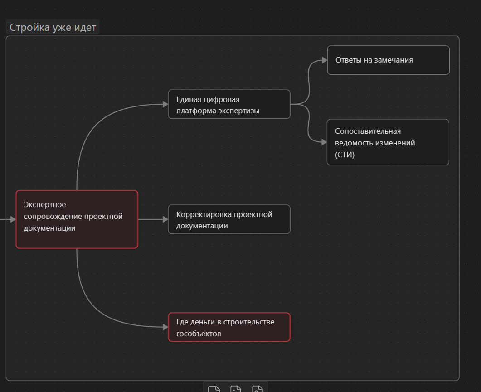Image resolution: width=481 pixels, height=392 pixels.
Task: Click empty canvas area inside the group frame
Action: point(372,272)
